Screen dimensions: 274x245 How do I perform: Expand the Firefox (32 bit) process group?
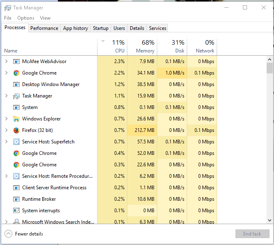click(x=6, y=130)
